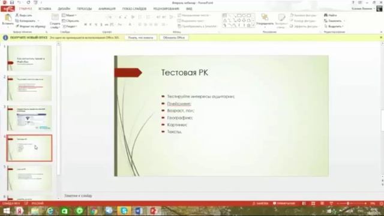Switch to Normal view icon in status bar
The height and width of the screenshot is (216, 384).
point(304,203)
